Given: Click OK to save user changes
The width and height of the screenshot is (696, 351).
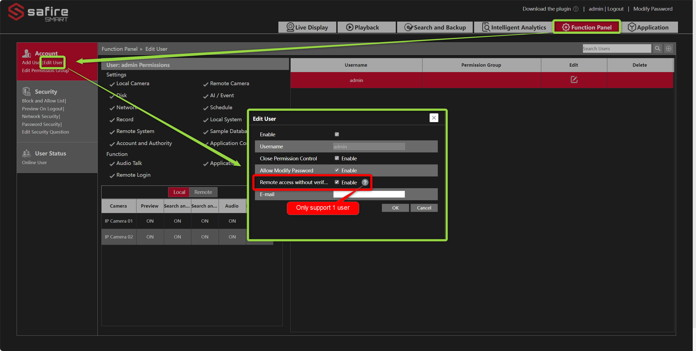Looking at the screenshot, I should click(x=395, y=208).
